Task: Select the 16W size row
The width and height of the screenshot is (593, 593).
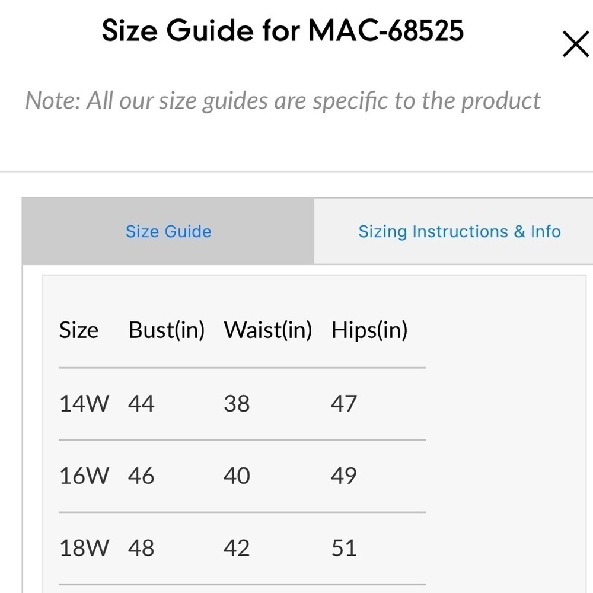Action: (x=243, y=476)
